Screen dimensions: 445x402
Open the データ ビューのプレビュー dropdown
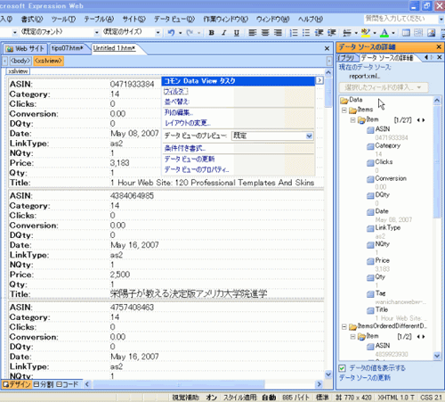point(309,135)
